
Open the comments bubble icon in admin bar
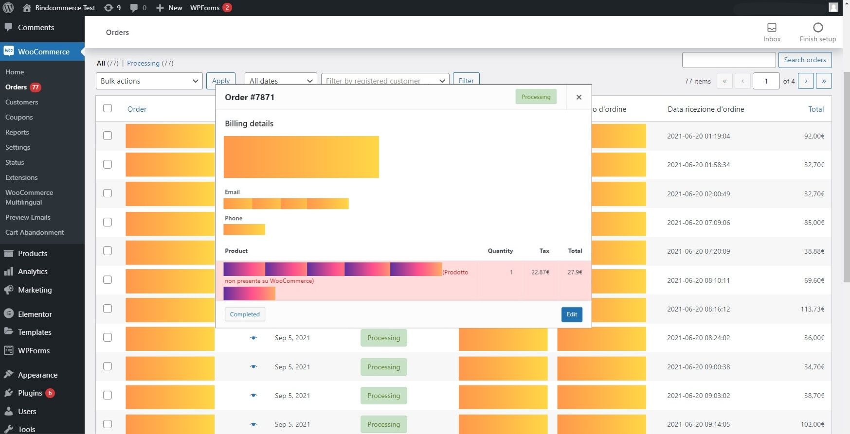(134, 8)
